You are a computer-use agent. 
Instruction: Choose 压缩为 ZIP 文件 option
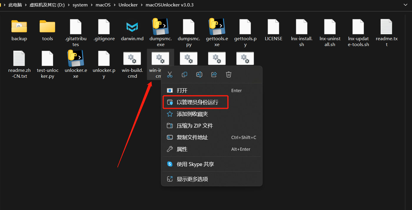pos(195,126)
